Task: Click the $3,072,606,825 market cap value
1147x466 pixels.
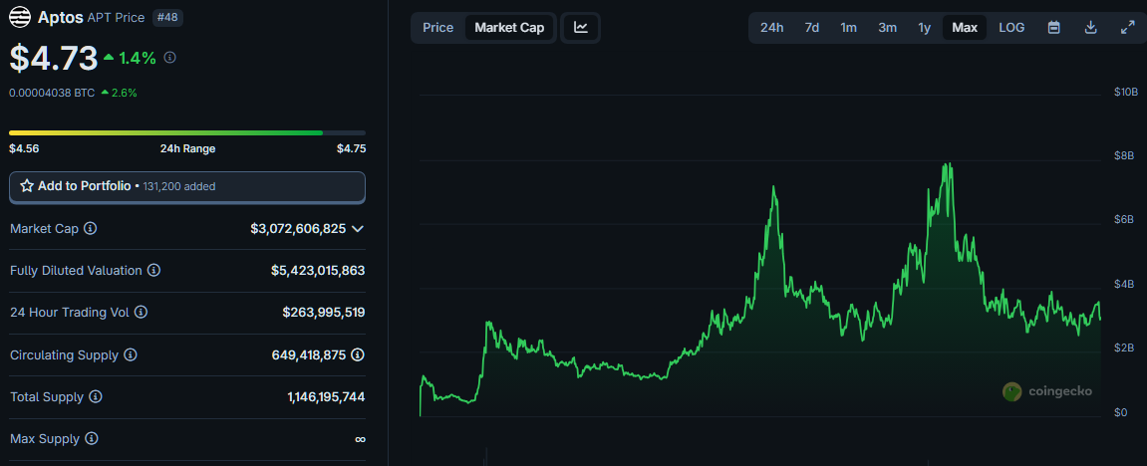Action: [298, 229]
